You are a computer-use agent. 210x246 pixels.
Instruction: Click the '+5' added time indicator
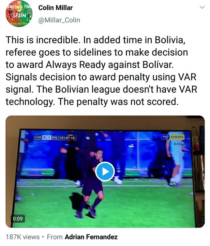click(x=73, y=138)
